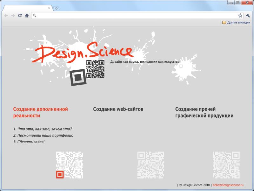This screenshot has height=191, width=254.
Task: Click the faded QR code under web-сайтов
Action: point(150,165)
